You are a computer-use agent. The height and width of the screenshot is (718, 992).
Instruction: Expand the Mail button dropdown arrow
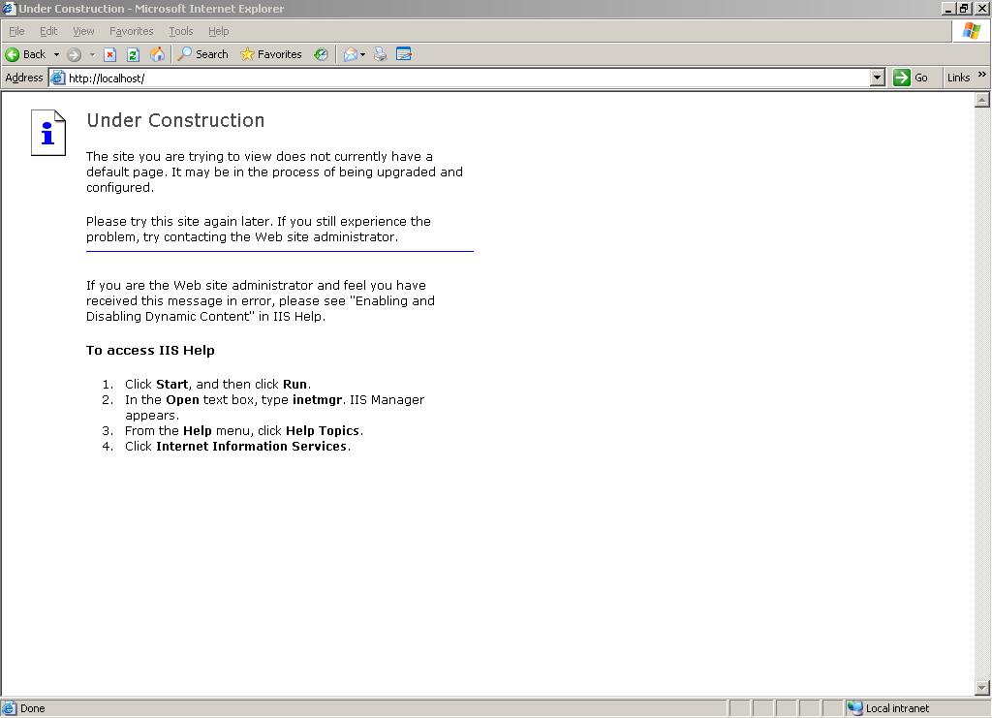362,54
